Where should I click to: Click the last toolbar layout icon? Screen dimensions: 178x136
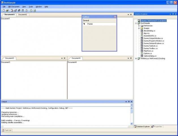click(x=35, y=10)
